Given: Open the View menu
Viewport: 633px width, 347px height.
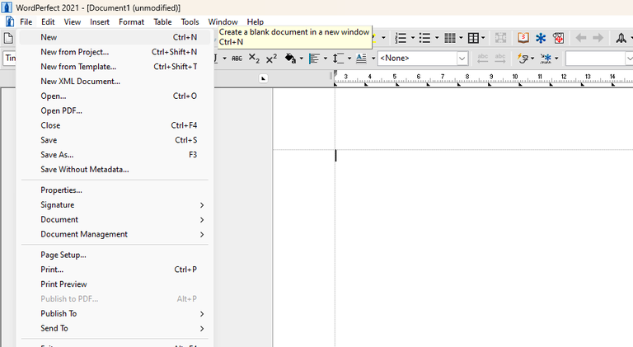Looking at the screenshot, I should coord(73,21).
